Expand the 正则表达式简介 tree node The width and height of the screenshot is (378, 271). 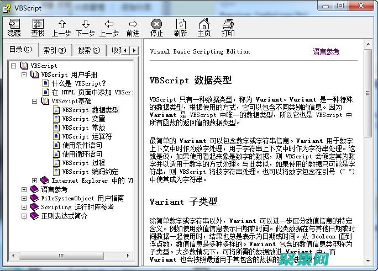tap(24, 216)
